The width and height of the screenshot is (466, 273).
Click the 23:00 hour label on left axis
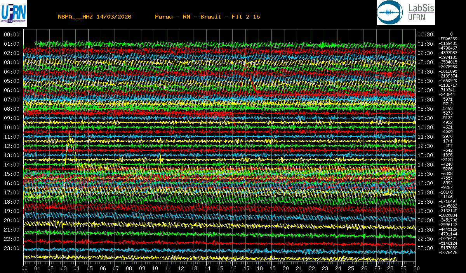(12, 248)
